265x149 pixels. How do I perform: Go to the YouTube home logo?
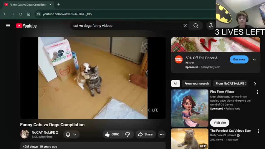coord(26,26)
